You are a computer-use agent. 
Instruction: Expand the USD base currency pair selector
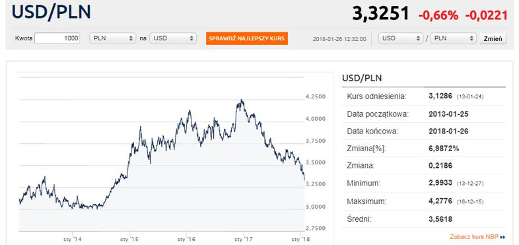click(x=401, y=38)
